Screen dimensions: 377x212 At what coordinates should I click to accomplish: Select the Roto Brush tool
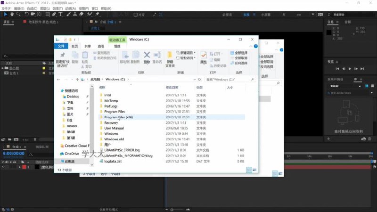click(90, 15)
